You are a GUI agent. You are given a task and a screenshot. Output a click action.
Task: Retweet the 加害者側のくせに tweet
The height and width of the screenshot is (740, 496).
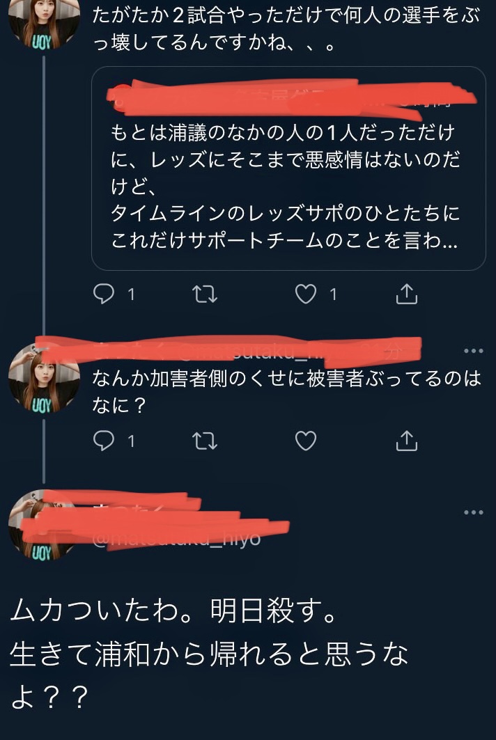click(x=205, y=441)
